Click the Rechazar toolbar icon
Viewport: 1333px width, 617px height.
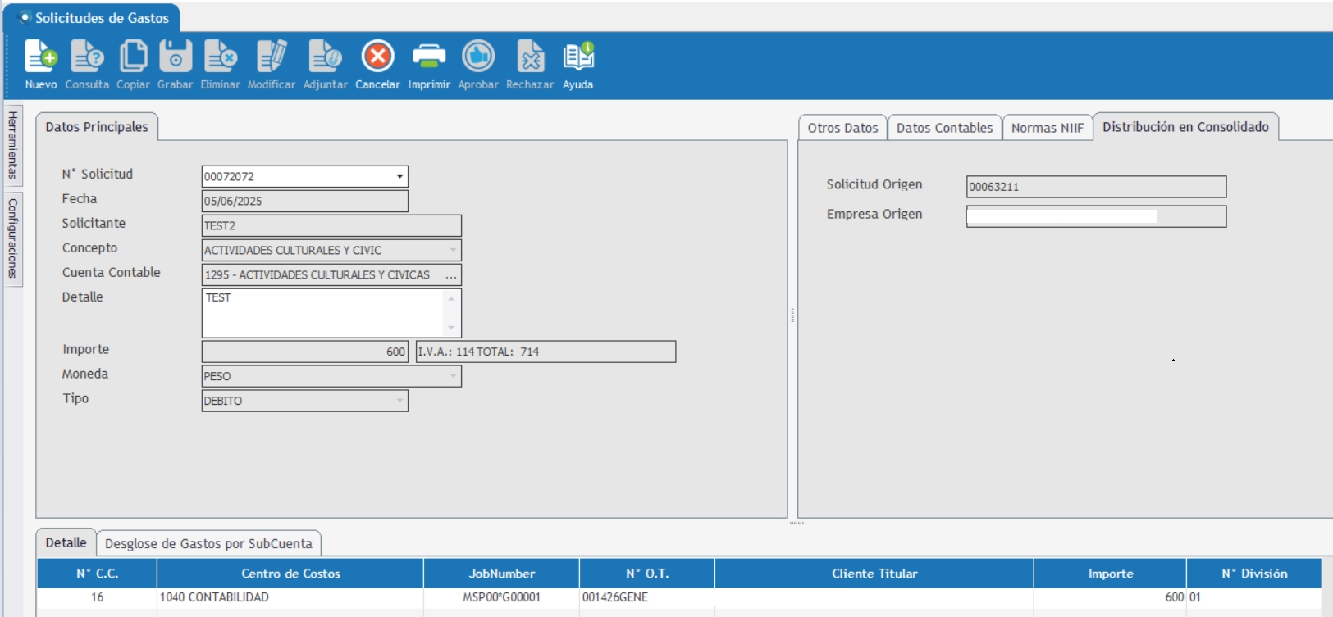click(530, 57)
